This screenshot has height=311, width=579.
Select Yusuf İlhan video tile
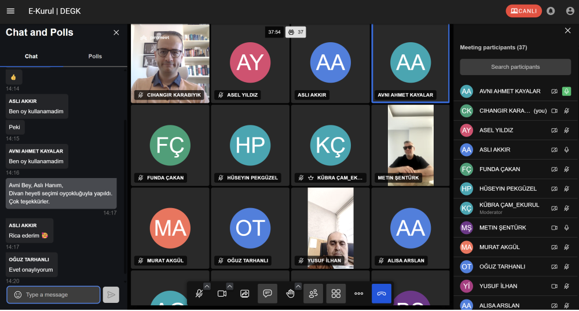point(331,228)
